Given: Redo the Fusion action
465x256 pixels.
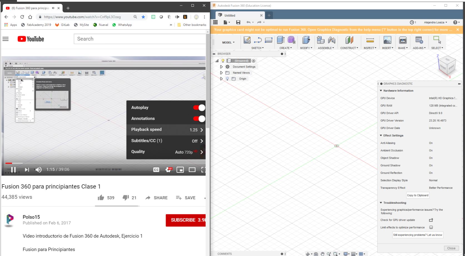Looking at the screenshot, I should [x=259, y=22].
